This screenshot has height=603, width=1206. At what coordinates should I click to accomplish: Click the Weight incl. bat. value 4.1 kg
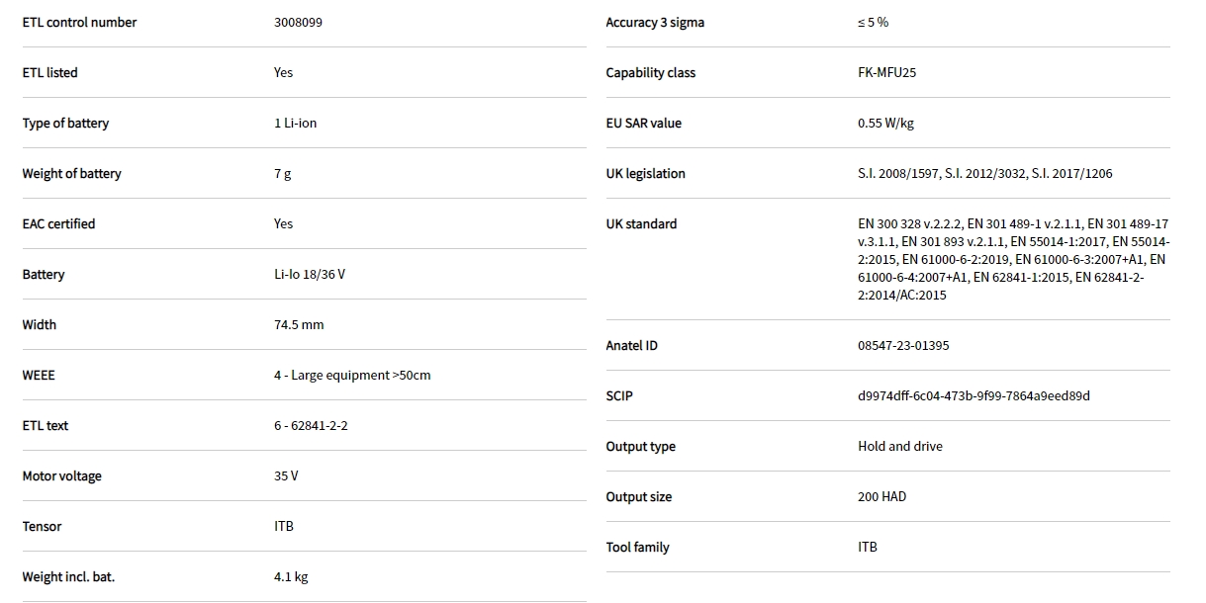pos(291,576)
